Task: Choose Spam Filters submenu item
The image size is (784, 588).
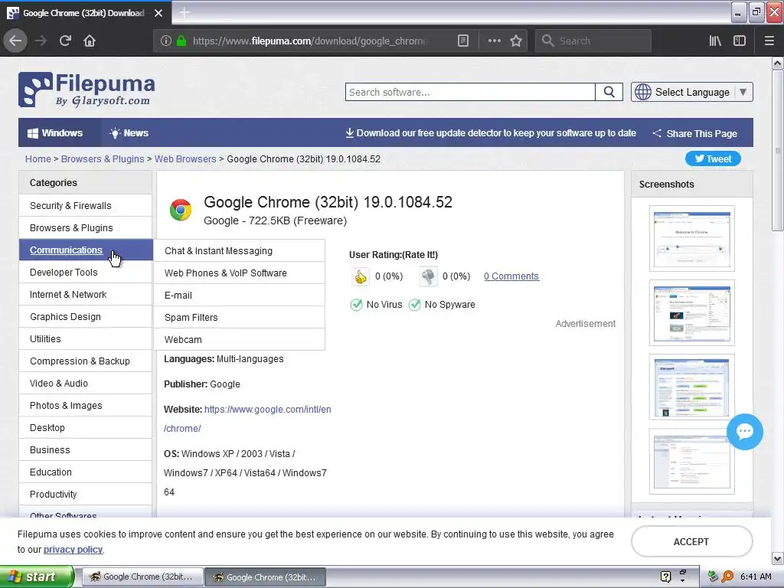Action: click(x=240, y=318)
